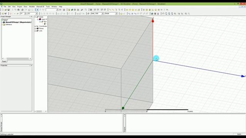
Task: Click the Draw cone icon
Action: tap(153, 10)
